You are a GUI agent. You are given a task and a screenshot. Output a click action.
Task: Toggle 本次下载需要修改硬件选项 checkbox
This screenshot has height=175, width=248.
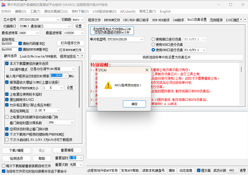7,64
